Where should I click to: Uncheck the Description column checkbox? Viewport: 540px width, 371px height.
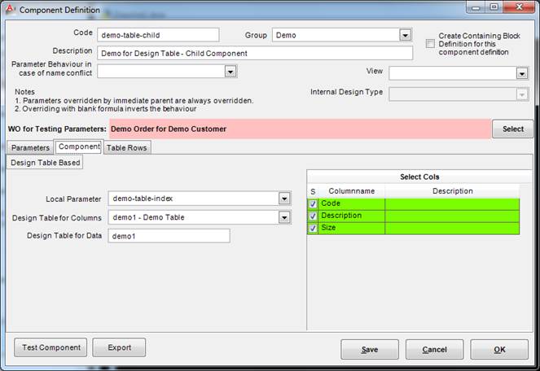point(313,216)
